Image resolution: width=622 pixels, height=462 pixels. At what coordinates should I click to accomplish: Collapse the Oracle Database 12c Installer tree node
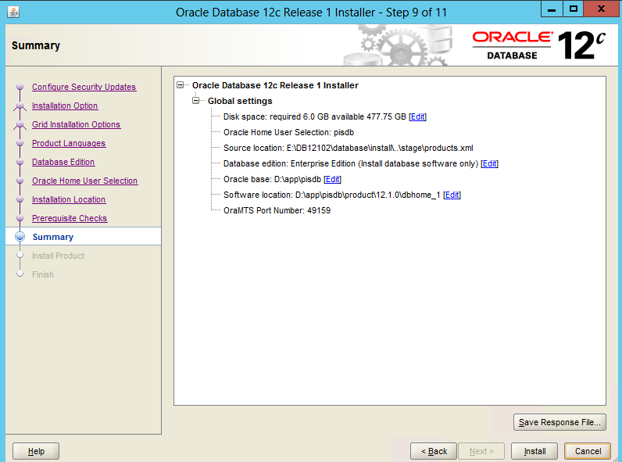point(181,85)
